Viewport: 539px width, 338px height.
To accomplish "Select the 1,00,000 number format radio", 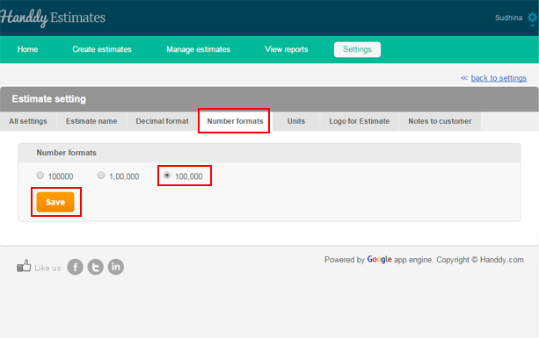I will tap(101, 176).
